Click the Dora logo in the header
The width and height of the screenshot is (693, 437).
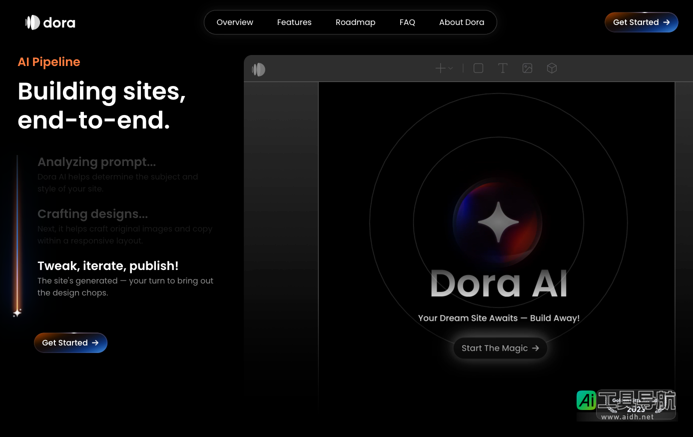coord(50,22)
